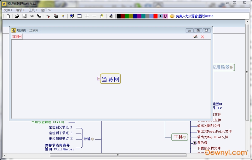Image resolution: width=252 pixels, height=160 pixels.
Task: Open the 免费人力资源管理软件2018 link
Action: tap(194, 16)
